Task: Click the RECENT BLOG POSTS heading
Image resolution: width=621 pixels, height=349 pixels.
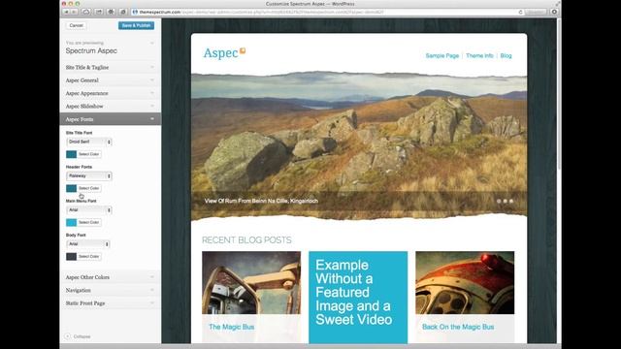Action: 246,240
